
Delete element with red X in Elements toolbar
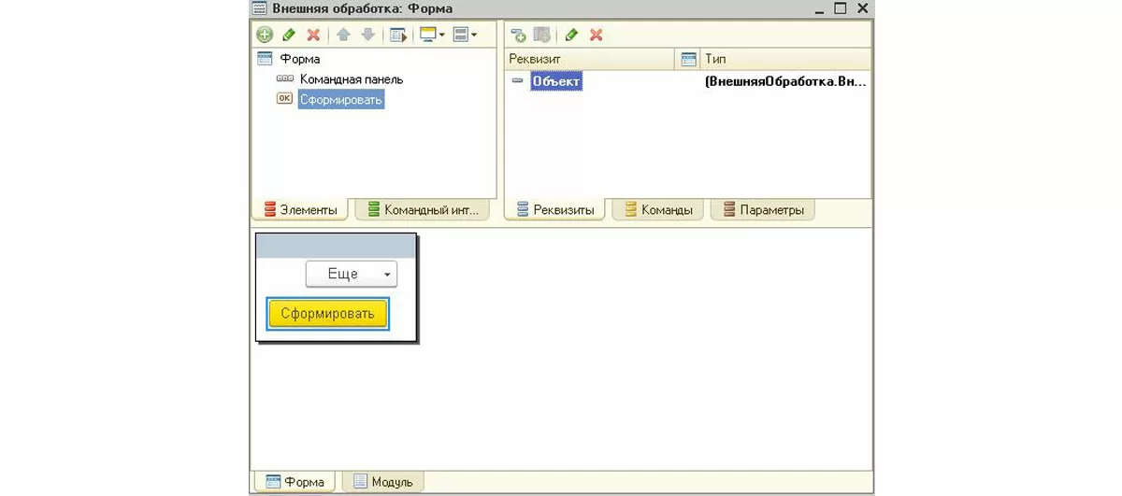[x=313, y=35]
